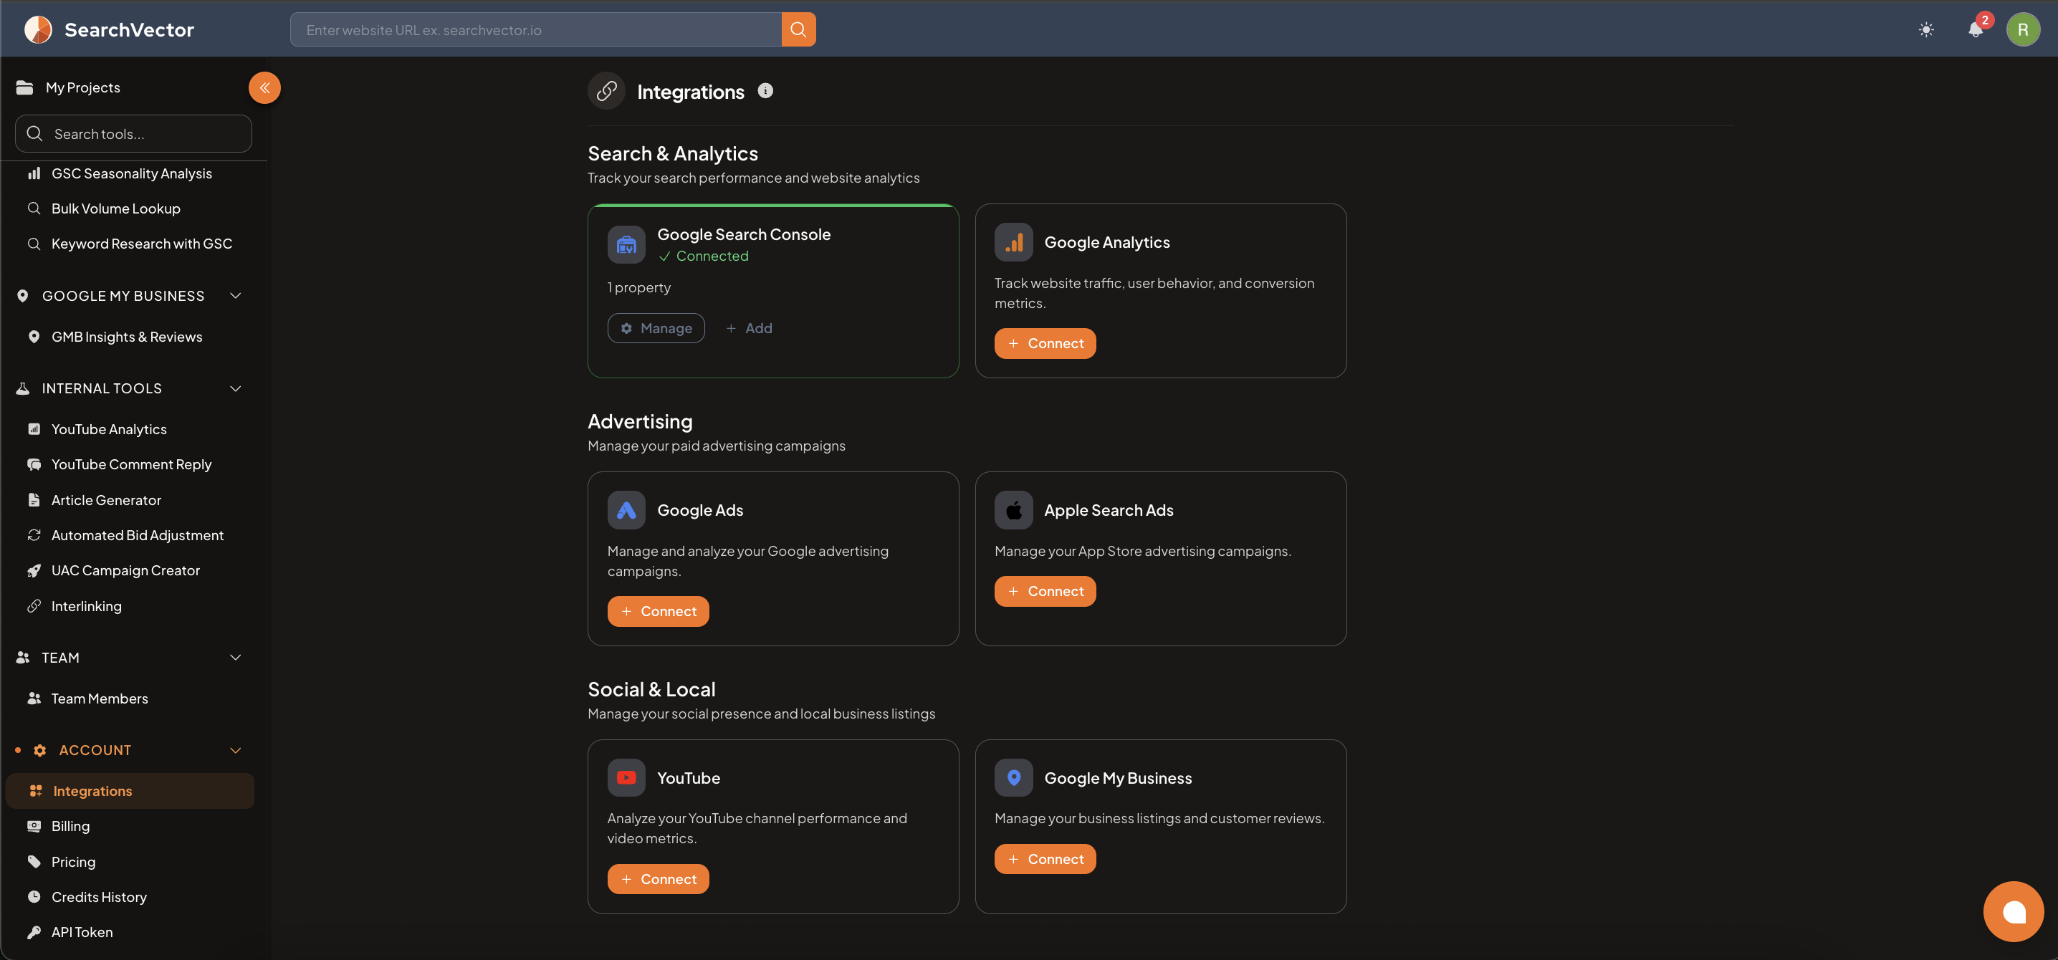Connect Apple Search Ads
The image size is (2058, 960).
coord(1045,592)
